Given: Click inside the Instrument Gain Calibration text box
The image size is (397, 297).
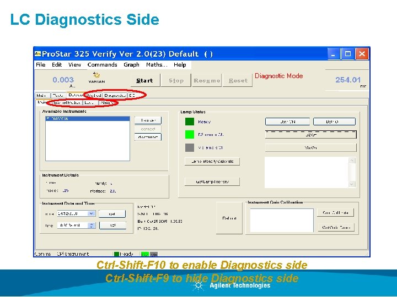Looking at the screenshot, I should [282, 220].
